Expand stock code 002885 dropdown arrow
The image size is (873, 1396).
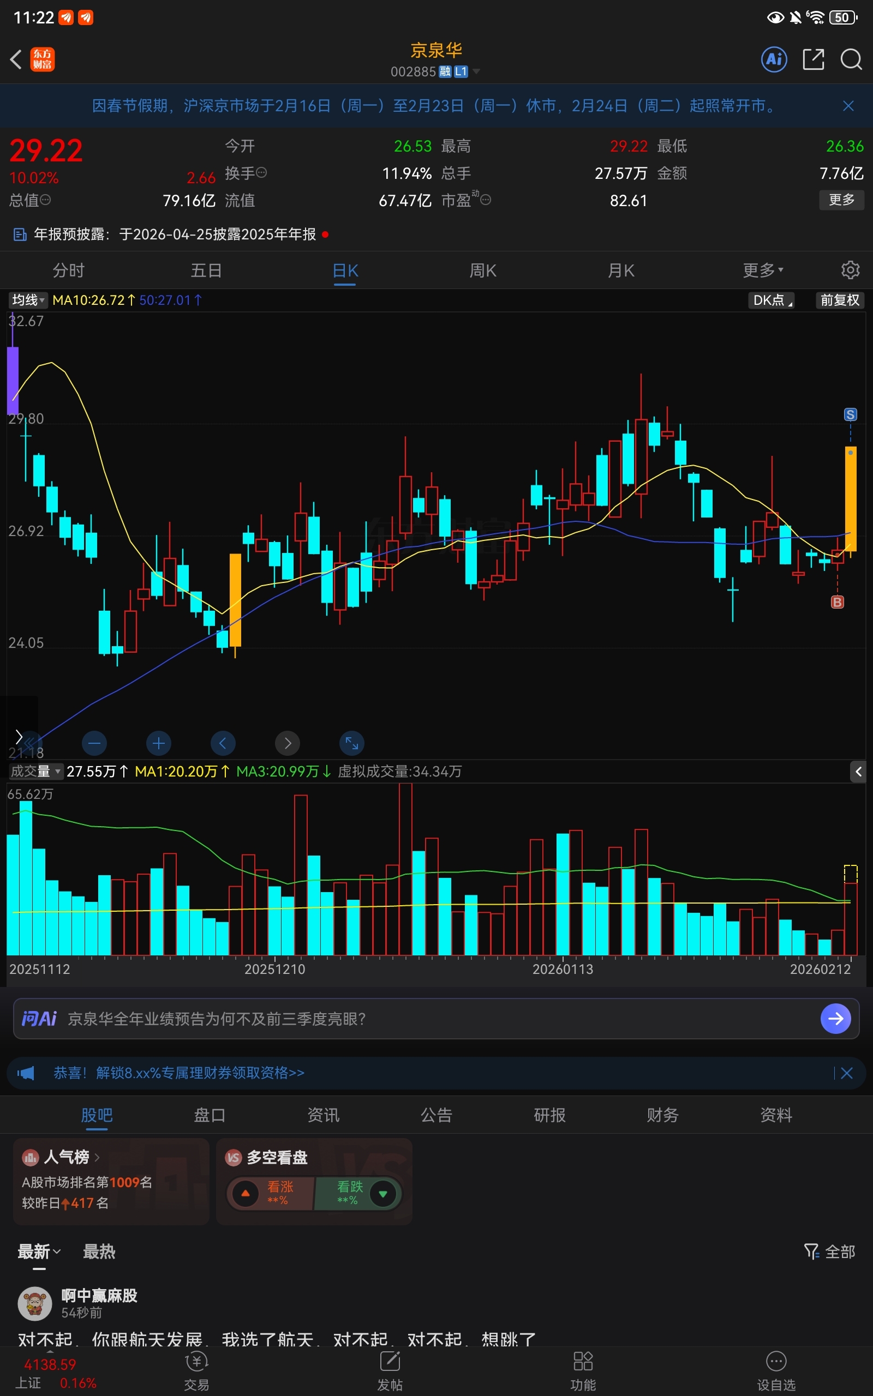click(476, 71)
